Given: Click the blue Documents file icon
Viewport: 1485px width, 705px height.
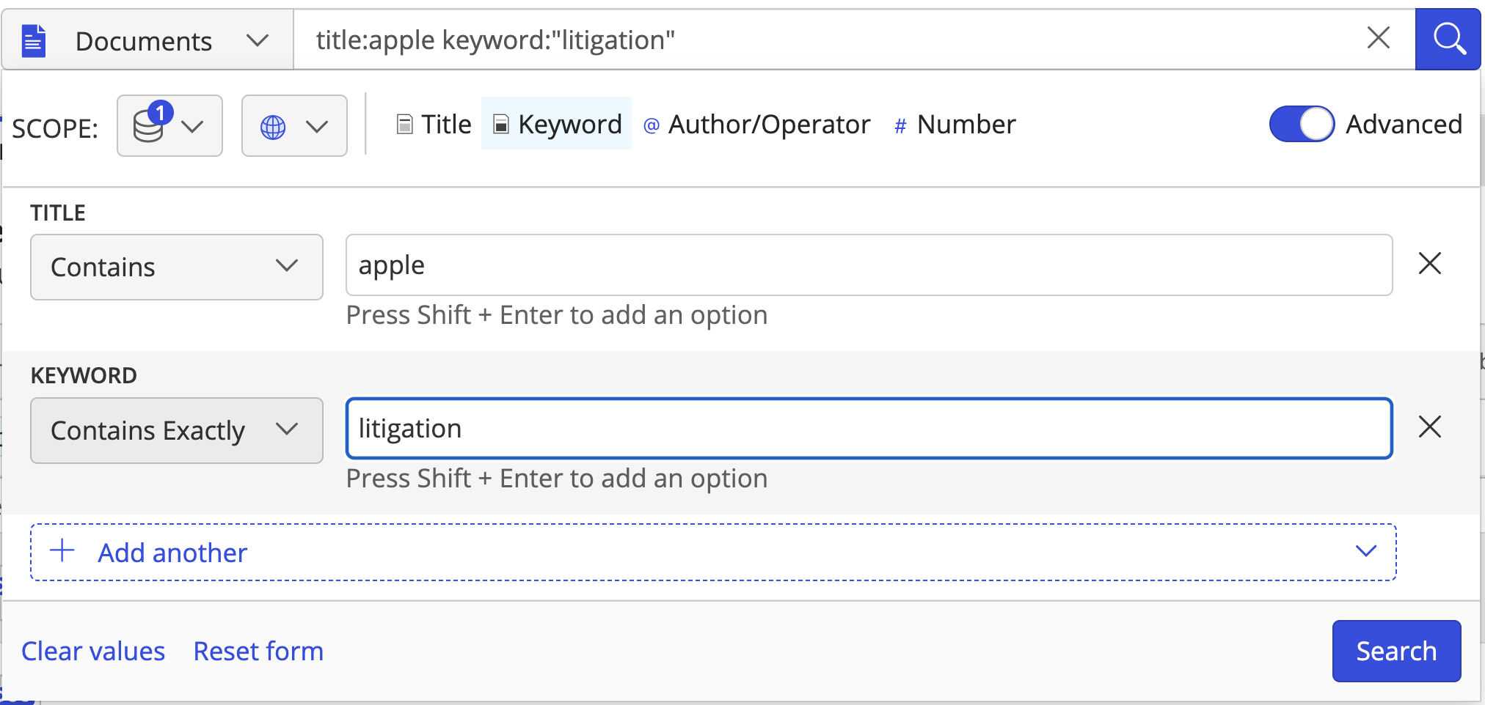Looking at the screenshot, I should (34, 41).
